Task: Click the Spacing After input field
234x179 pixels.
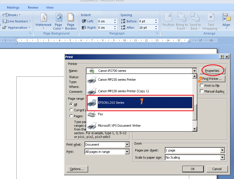Action: point(147,28)
